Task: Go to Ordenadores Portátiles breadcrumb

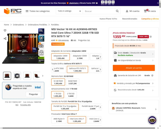Action: 38,25
